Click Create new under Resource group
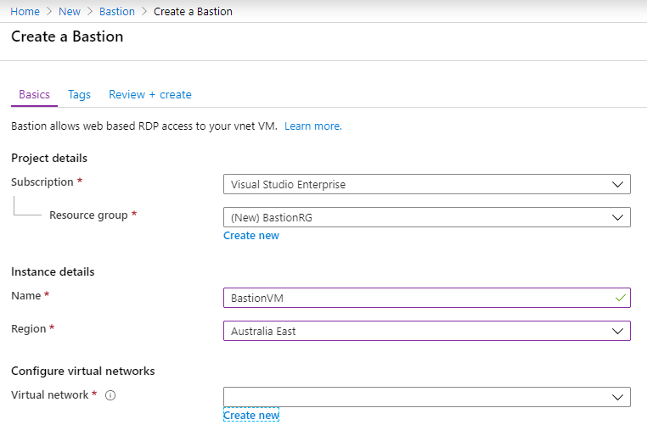Image resolution: width=647 pixels, height=436 pixels. pyautogui.click(x=251, y=236)
